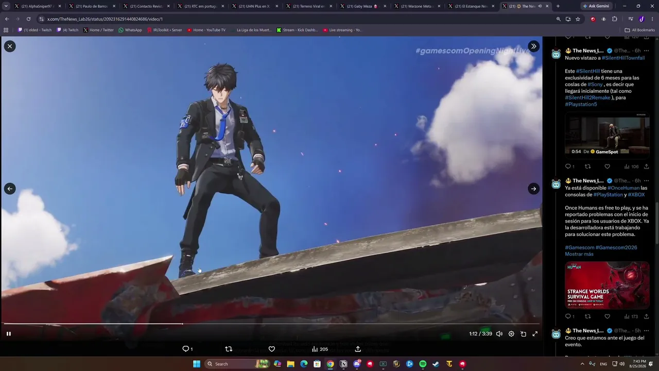
Task: Open the #SilentHill2Remake hashtag link
Action: (587, 97)
